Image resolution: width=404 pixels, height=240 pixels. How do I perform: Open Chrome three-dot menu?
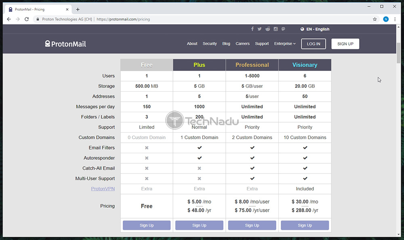pos(395,19)
